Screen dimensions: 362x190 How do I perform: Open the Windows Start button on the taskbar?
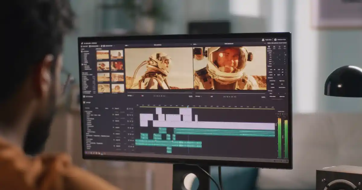pos(86,153)
